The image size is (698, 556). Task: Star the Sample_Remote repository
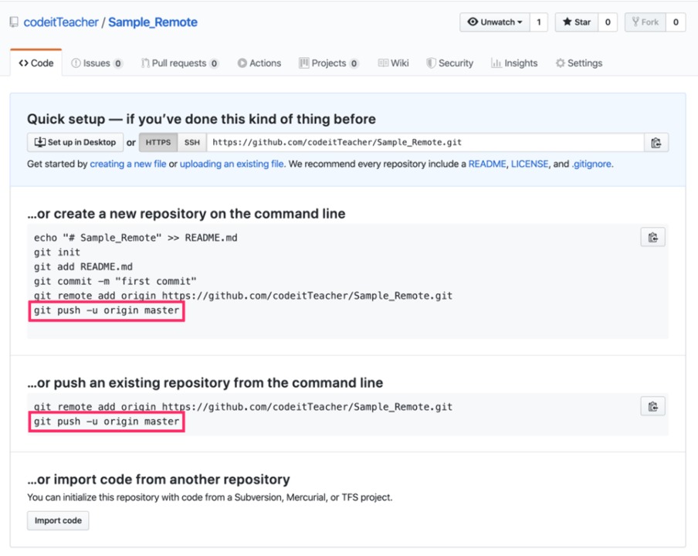[577, 22]
